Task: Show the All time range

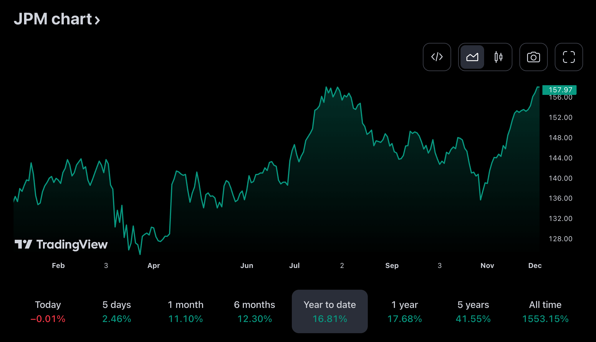Action: point(545,311)
